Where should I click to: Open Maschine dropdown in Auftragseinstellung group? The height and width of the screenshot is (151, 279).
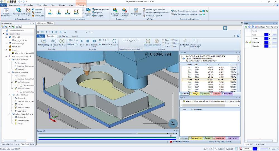coord(38,9)
